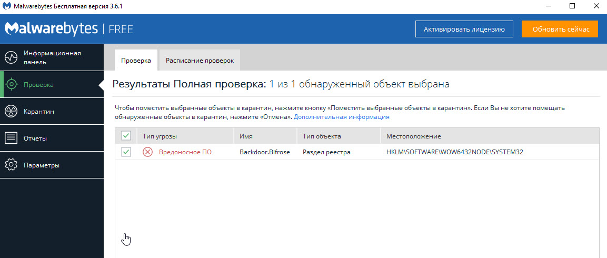Click the Отчеты reports icon

(11, 138)
